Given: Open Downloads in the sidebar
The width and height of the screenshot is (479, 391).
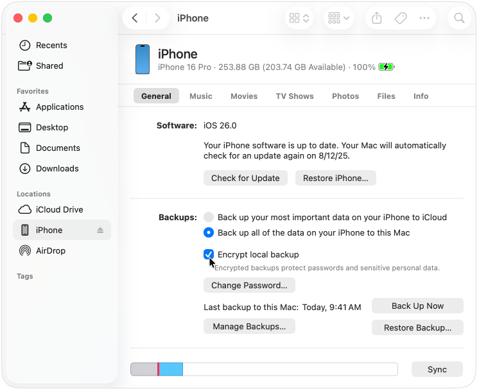Looking at the screenshot, I should 62,168.
